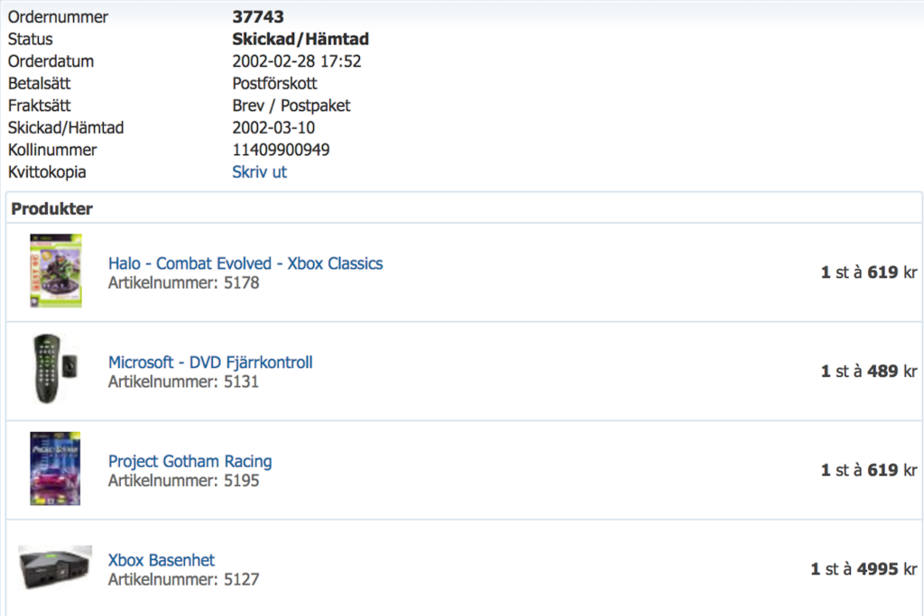Click the Project Gotham Racing cover image

pos(55,468)
